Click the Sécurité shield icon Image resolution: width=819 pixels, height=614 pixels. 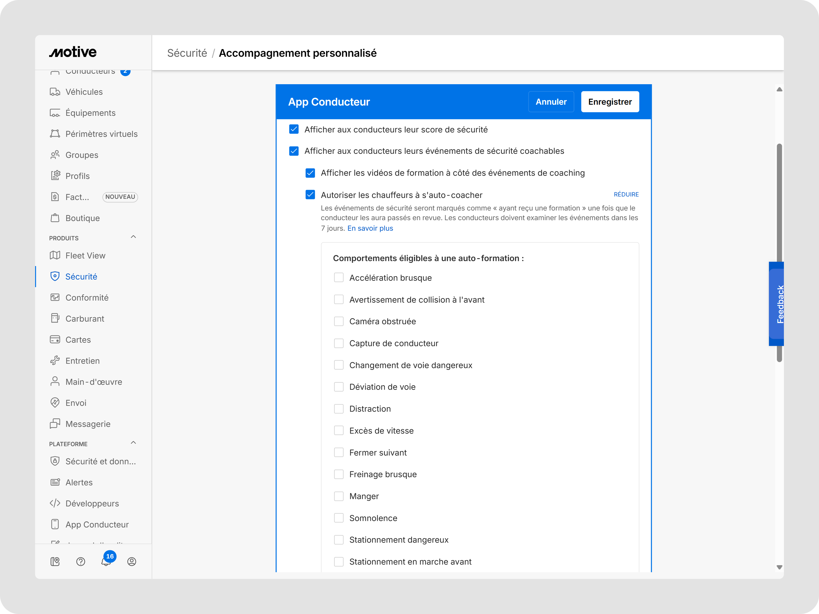[55, 276]
